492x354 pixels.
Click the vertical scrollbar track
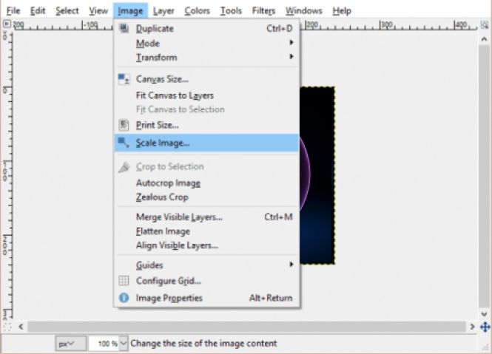point(484,176)
